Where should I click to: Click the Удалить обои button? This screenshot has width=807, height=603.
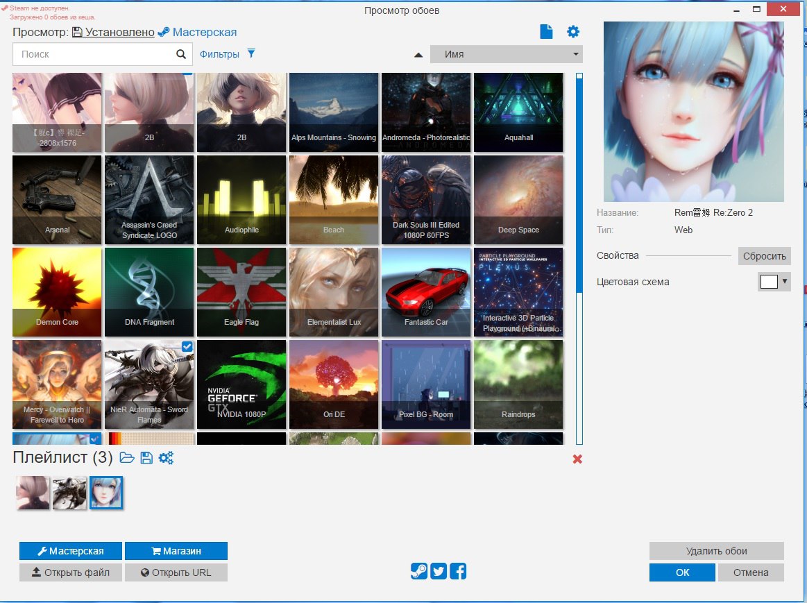716,551
